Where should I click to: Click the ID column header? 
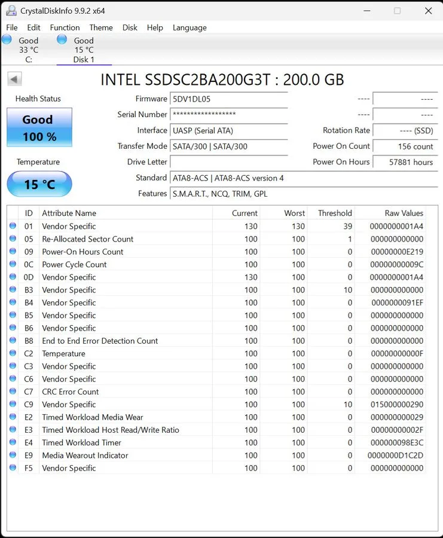[x=29, y=213]
